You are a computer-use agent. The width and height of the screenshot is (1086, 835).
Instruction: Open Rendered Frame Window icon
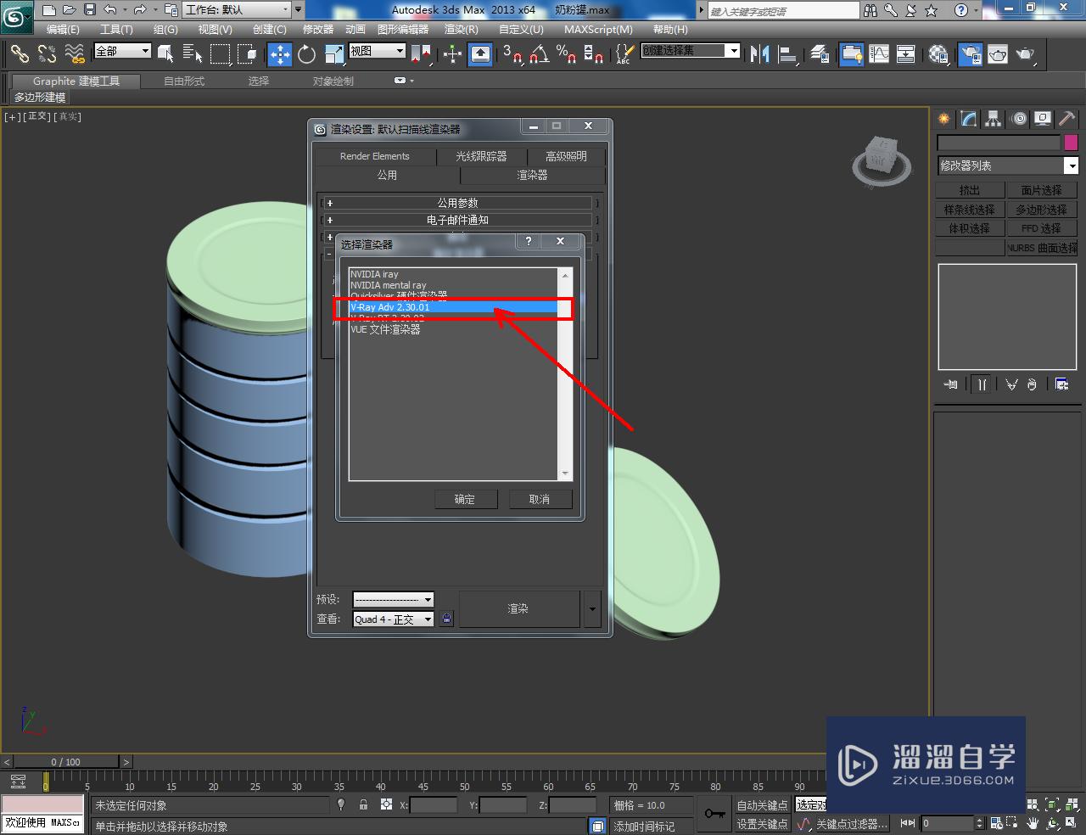pos(998,54)
